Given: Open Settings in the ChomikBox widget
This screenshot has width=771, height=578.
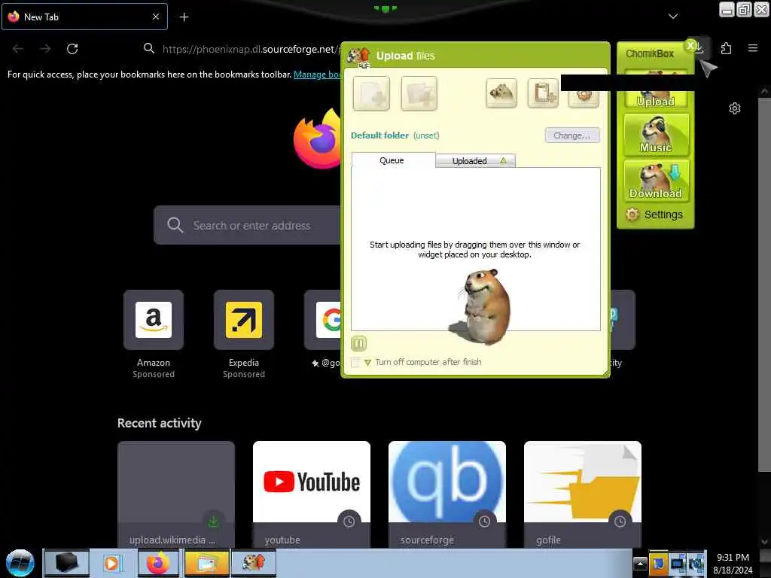Looking at the screenshot, I should [655, 214].
